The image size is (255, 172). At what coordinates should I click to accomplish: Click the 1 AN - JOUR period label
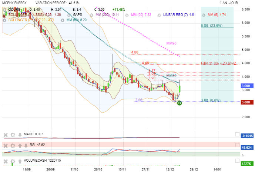[229, 3]
